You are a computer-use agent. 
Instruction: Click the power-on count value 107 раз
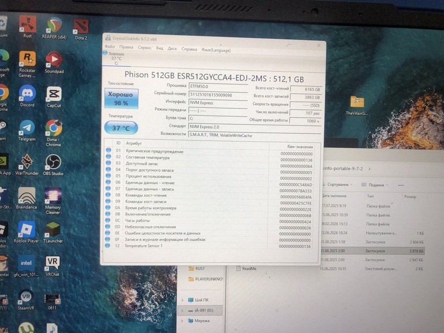click(306, 113)
